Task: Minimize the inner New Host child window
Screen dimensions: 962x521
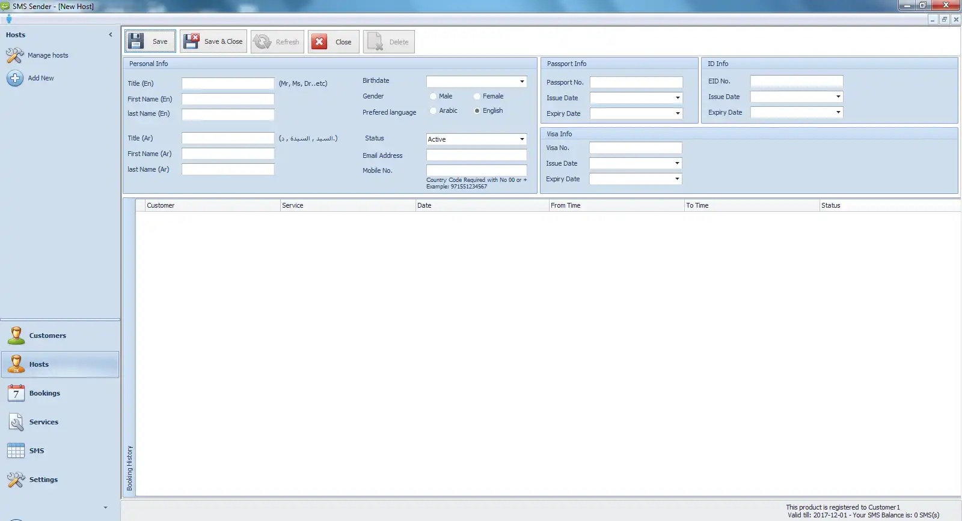Action: pyautogui.click(x=933, y=19)
